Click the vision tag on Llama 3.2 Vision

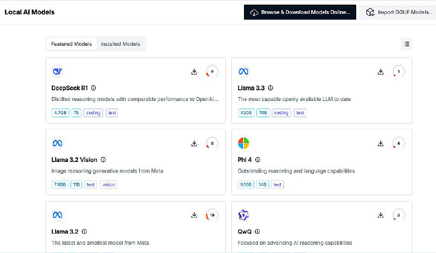coord(109,185)
